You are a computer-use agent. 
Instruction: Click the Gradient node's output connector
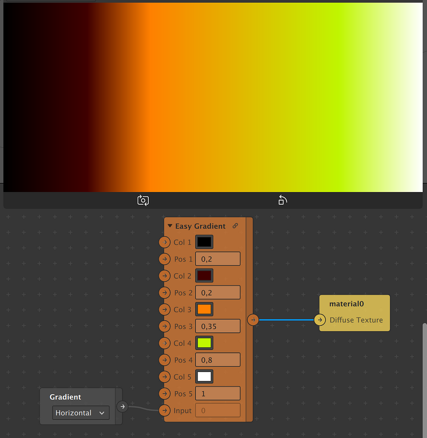pyautogui.click(x=122, y=407)
